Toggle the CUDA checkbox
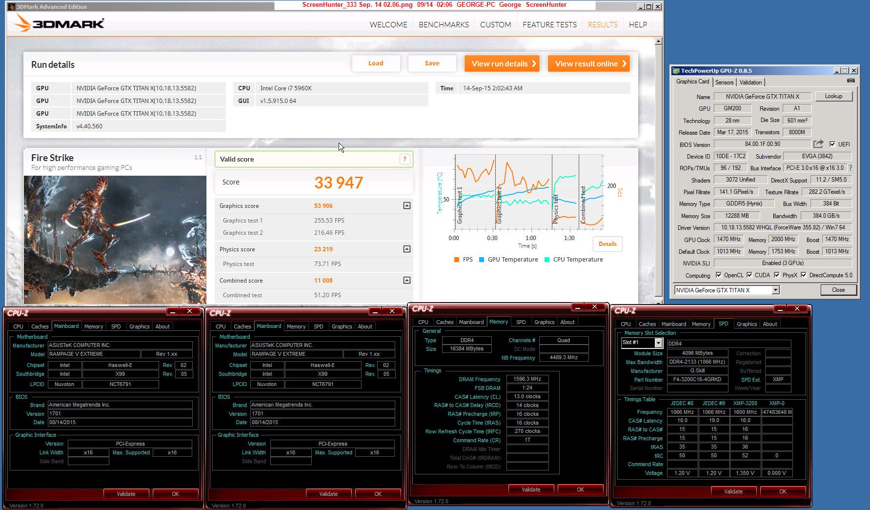The width and height of the screenshot is (870, 510). pos(749,275)
